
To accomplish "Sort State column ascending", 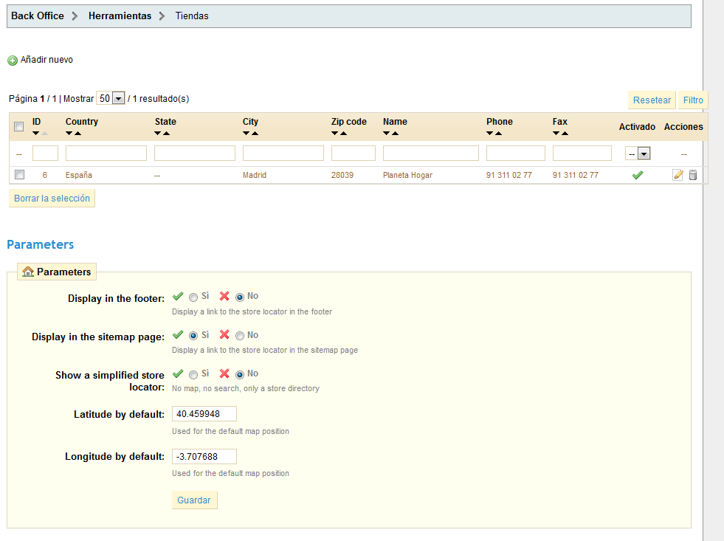I will [167, 134].
